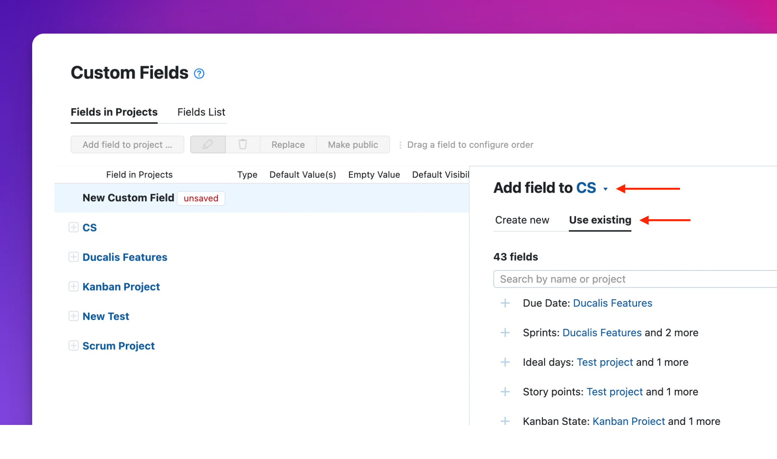The height and width of the screenshot is (459, 777).
Task: Add the Ideal days field via plus icon
Action: click(x=505, y=362)
